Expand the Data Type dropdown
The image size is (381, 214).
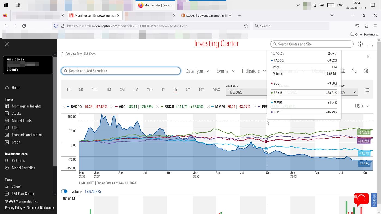(x=197, y=71)
